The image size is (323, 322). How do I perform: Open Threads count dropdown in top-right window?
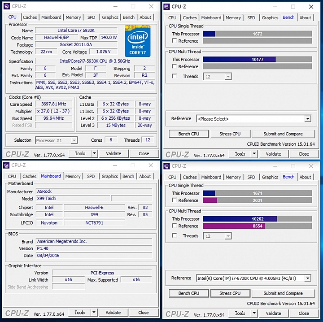[x=228, y=77]
